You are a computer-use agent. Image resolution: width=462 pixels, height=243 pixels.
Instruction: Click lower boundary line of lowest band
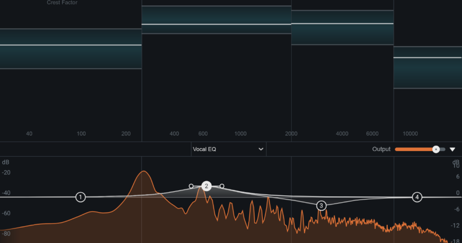71,69
